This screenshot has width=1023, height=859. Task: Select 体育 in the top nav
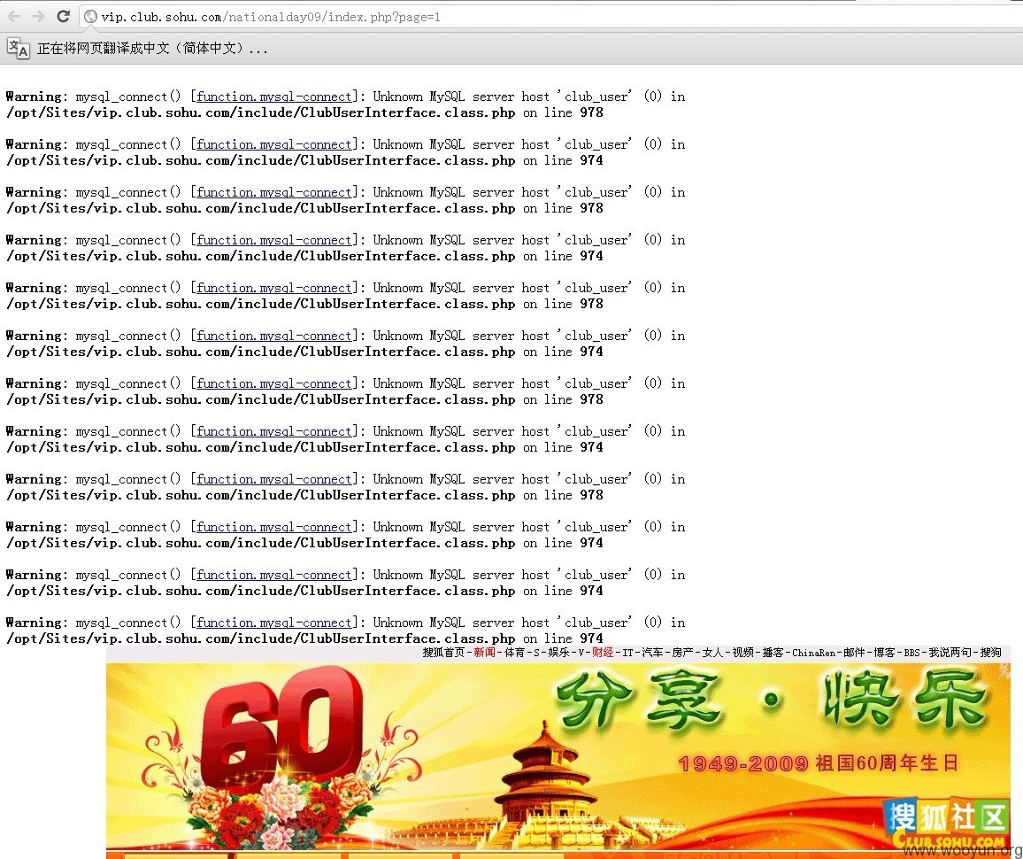514,652
